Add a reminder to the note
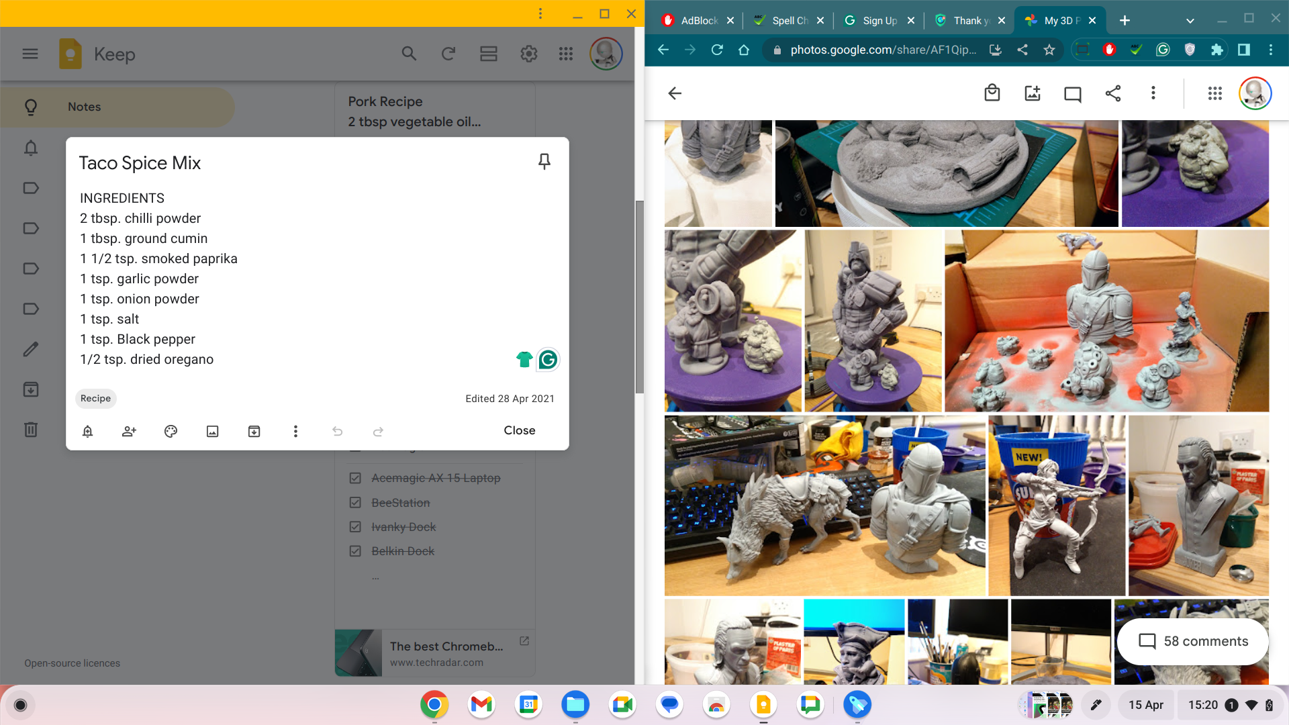 pos(87,431)
